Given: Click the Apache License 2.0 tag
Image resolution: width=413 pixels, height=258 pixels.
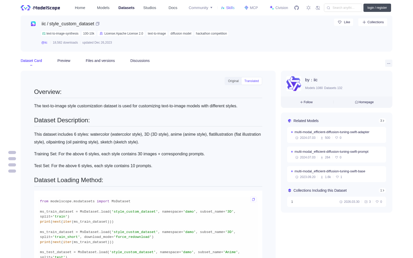Looking at the screenshot, I should [x=121, y=34].
